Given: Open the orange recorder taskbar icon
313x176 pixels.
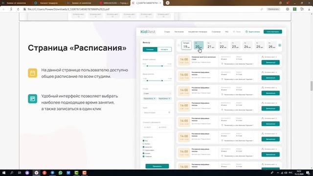Looking at the screenshot, I should click(x=85, y=173).
